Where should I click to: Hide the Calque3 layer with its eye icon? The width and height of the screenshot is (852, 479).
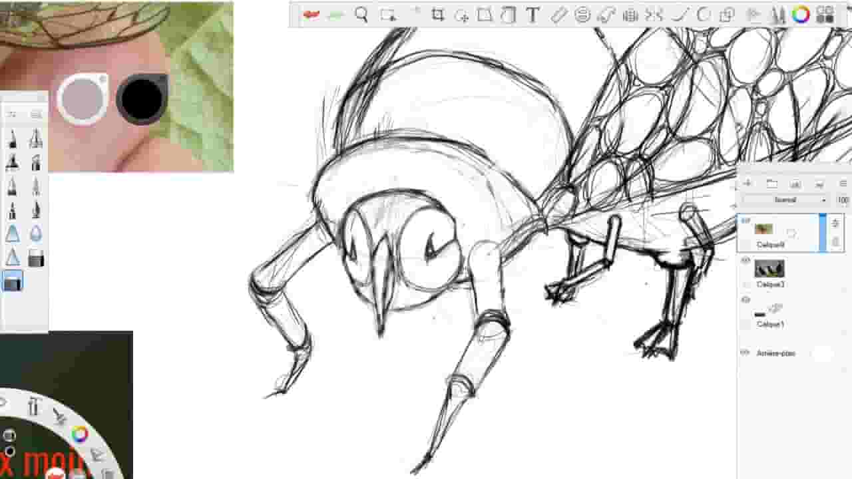[x=745, y=261]
